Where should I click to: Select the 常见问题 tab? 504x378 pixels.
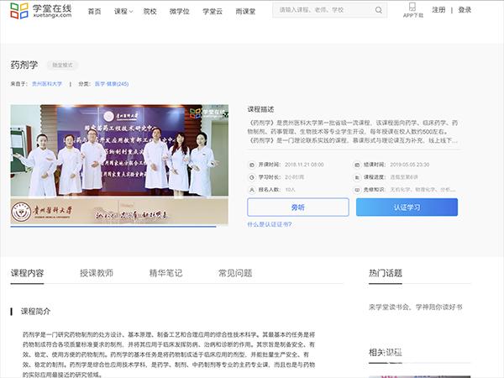pyautogui.click(x=234, y=273)
